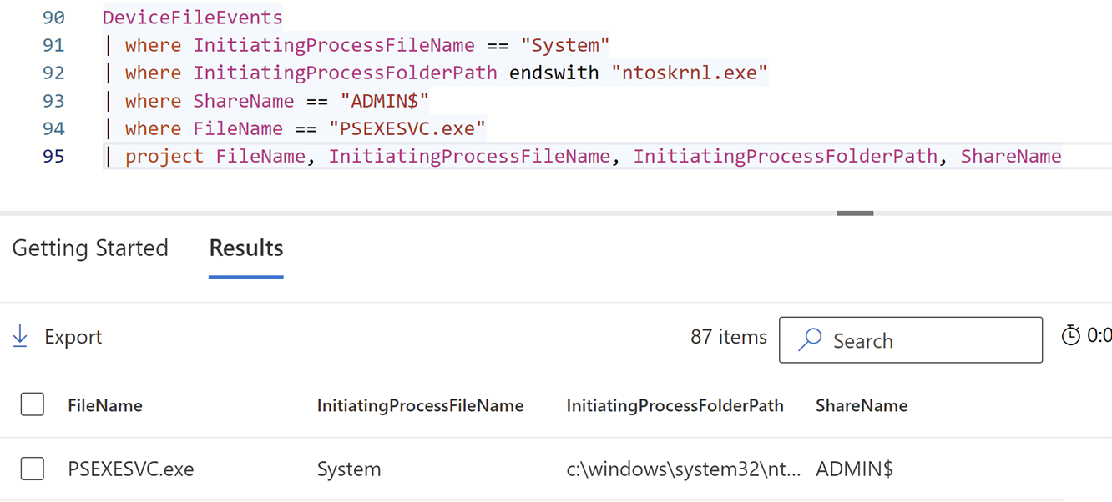
Task: Check the PSEXESVC.exe result row checkbox
Action: [33, 469]
